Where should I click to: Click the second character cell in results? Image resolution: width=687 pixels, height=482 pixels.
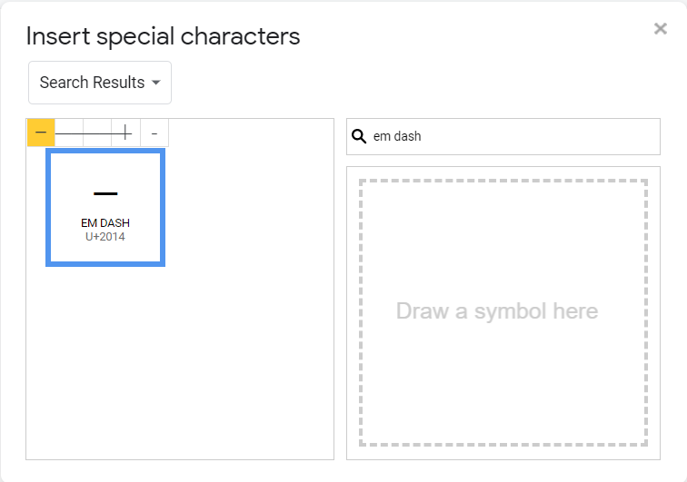click(69, 133)
